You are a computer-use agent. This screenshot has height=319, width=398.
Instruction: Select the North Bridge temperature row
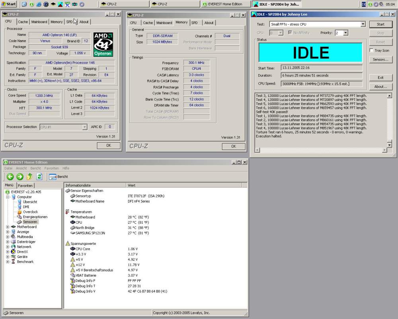coord(156,228)
